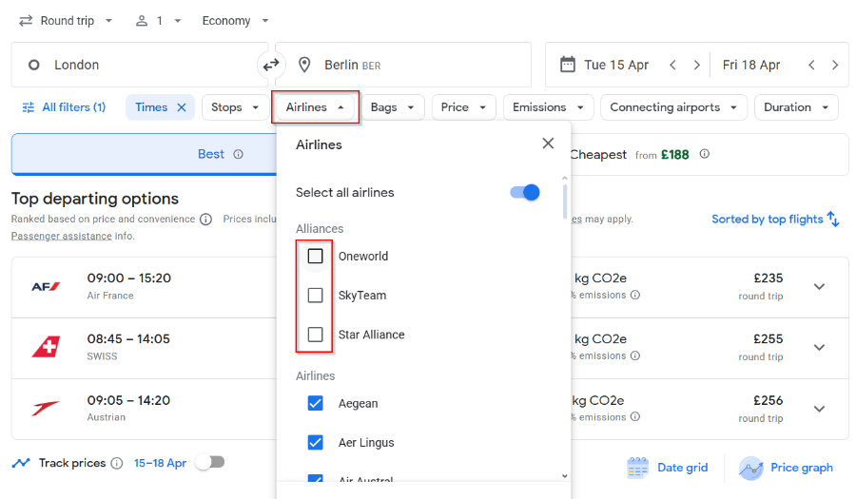This screenshot has height=499, width=856.
Task: Show emissions info for Austrian flight
Action: click(x=635, y=416)
